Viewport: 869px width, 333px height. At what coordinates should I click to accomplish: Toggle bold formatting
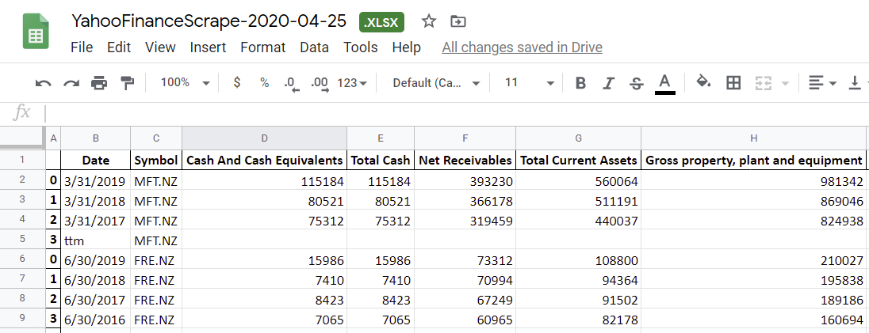pos(580,83)
